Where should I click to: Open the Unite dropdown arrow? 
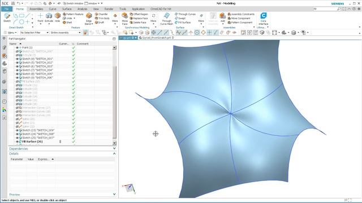pyautogui.click(x=74, y=18)
